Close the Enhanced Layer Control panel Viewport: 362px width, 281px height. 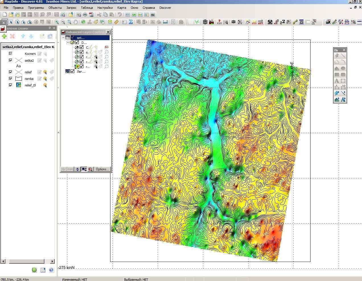[x=108, y=32]
